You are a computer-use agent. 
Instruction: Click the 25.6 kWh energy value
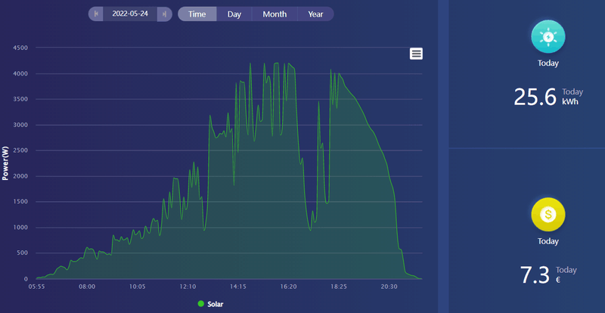click(535, 97)
